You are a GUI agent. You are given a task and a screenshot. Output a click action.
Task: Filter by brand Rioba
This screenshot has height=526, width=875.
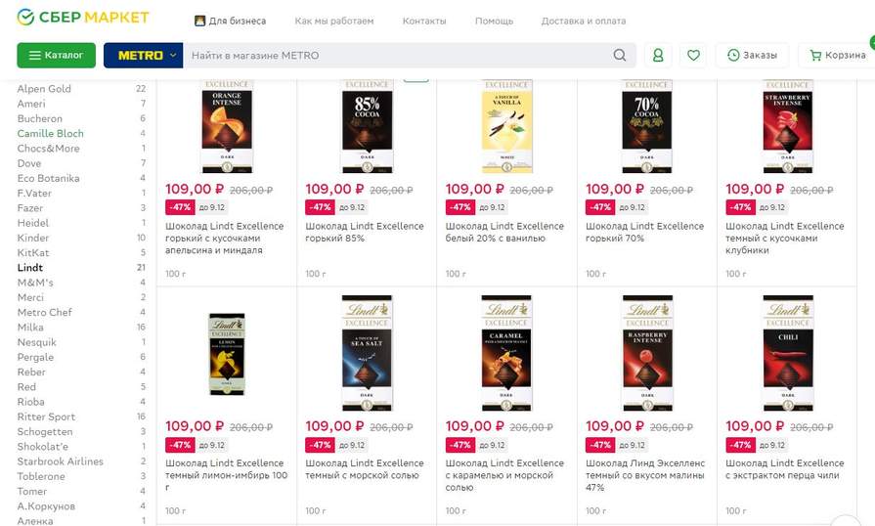30,402
